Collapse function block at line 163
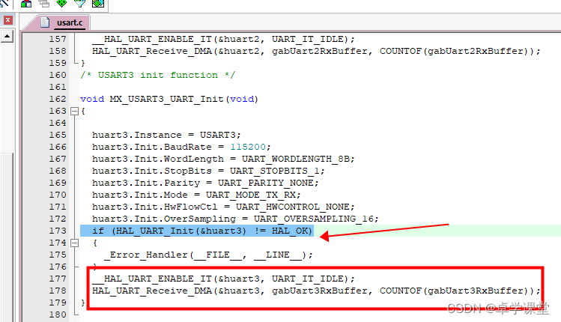This screenshot has width=561, height=322. (x=74, y=112)
